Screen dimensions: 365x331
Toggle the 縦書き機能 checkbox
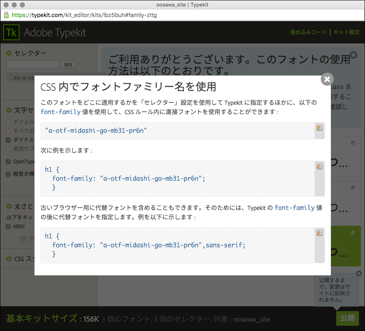click(8, 174)
